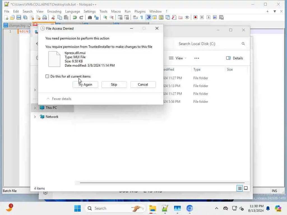Open Notepad++ from the taskbar
The width and height of the screenshot is (287, 215).
165,208
